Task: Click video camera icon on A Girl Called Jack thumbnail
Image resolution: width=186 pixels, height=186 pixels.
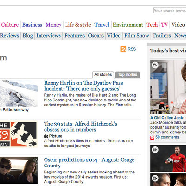Action: 155,65
